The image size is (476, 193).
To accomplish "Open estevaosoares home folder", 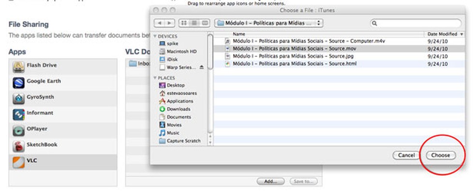I will pyautogui.click(x=178, y=93).
